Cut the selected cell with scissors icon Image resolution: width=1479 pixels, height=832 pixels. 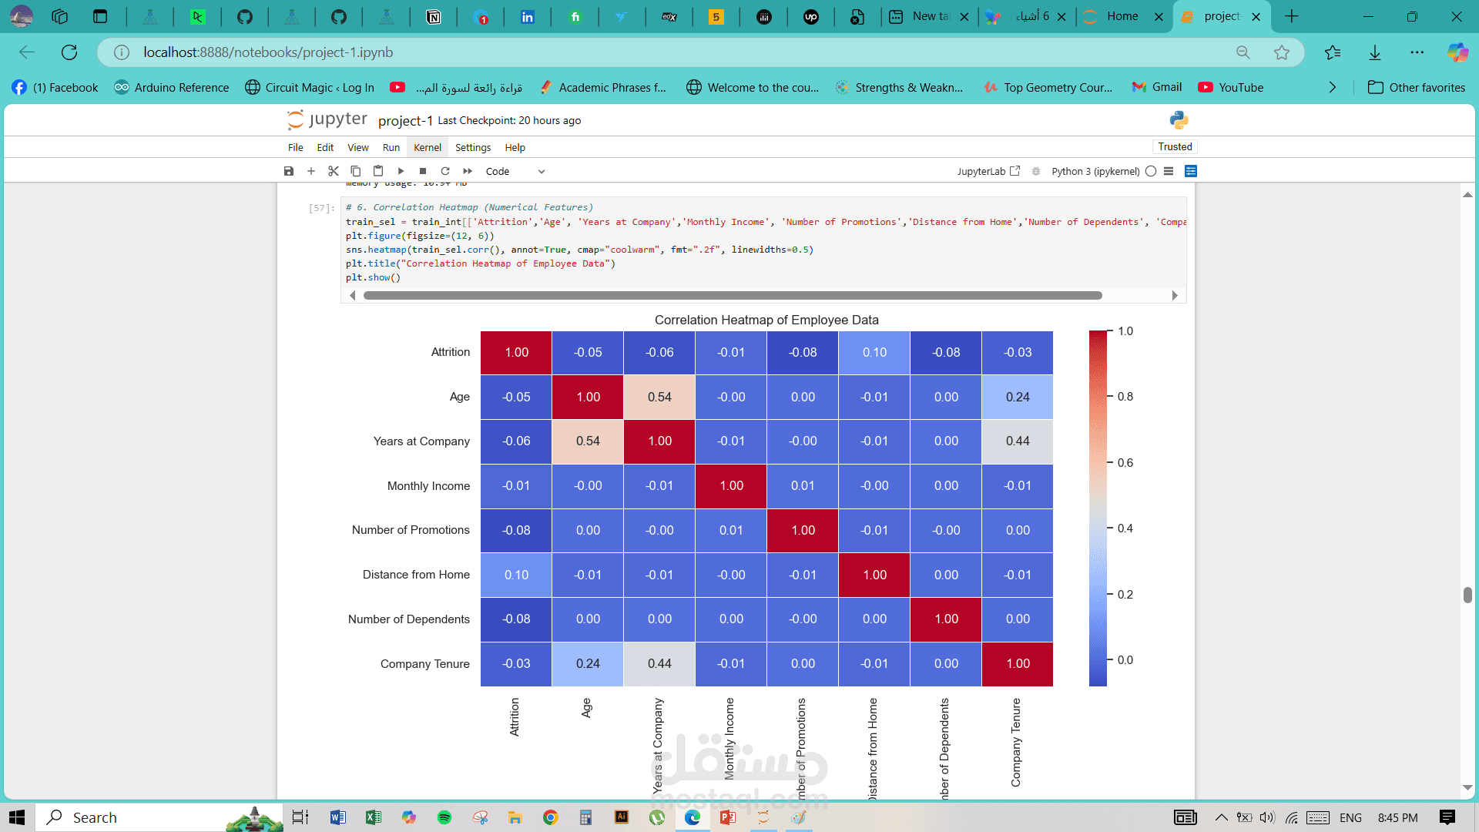(334, 171)
